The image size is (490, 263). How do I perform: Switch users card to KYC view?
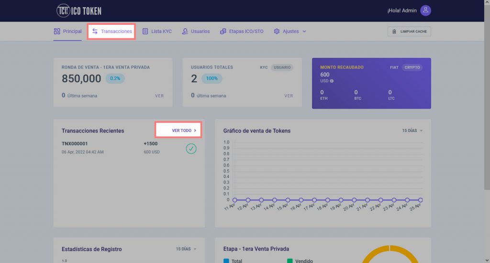pos(264,67)
